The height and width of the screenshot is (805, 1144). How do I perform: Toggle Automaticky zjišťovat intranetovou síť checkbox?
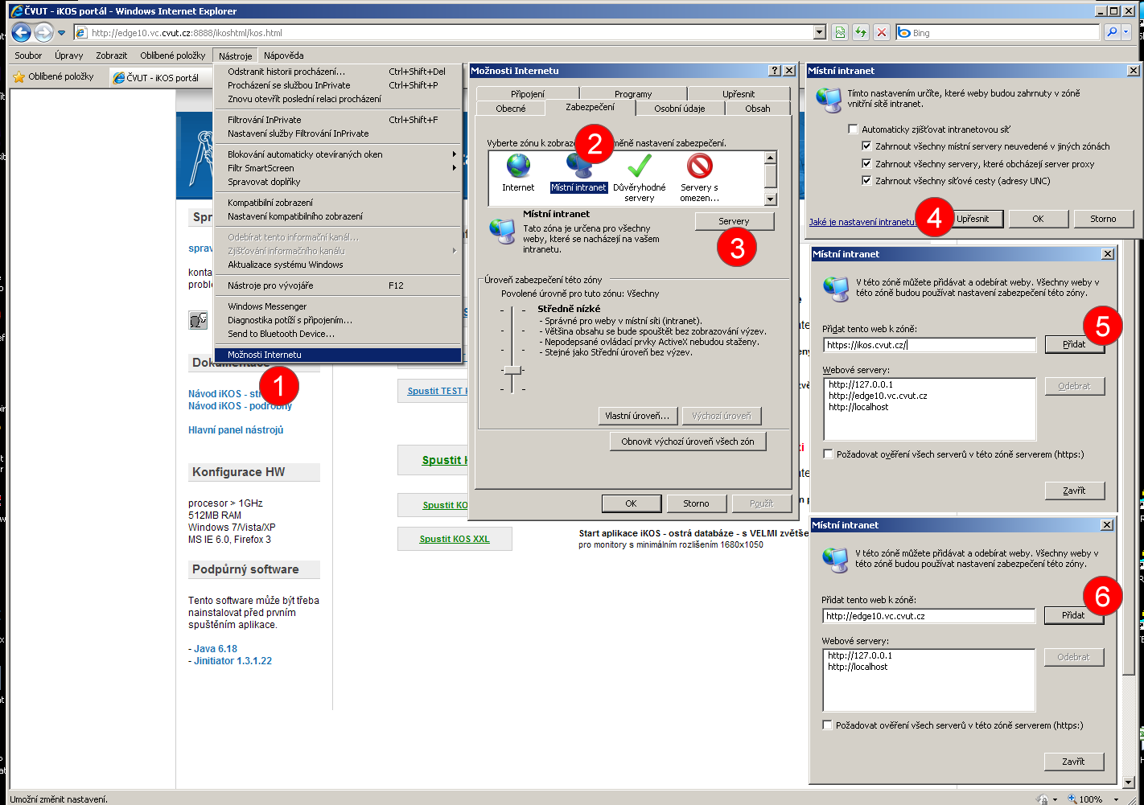(853, 129)
